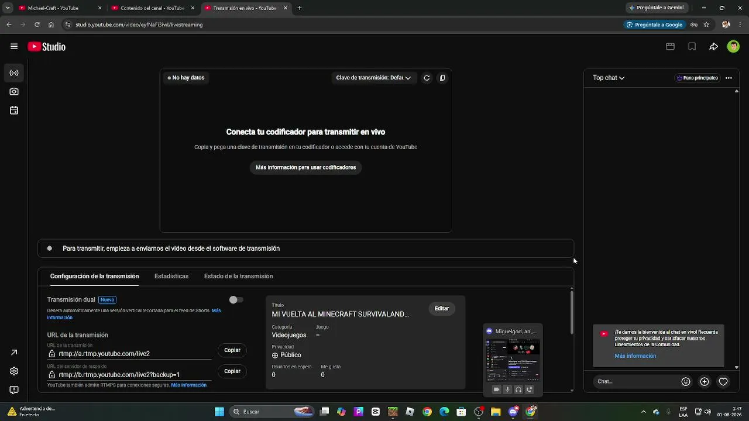Image resolution: width=749 pixels, height=421 pixels.
Task: Switch to Configuración de la transmisión tab
Action: (95, 276)
